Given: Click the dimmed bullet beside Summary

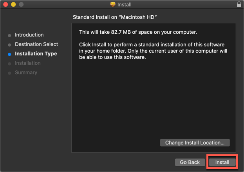Looking at the screenshot, I should (x=10, y=73).
